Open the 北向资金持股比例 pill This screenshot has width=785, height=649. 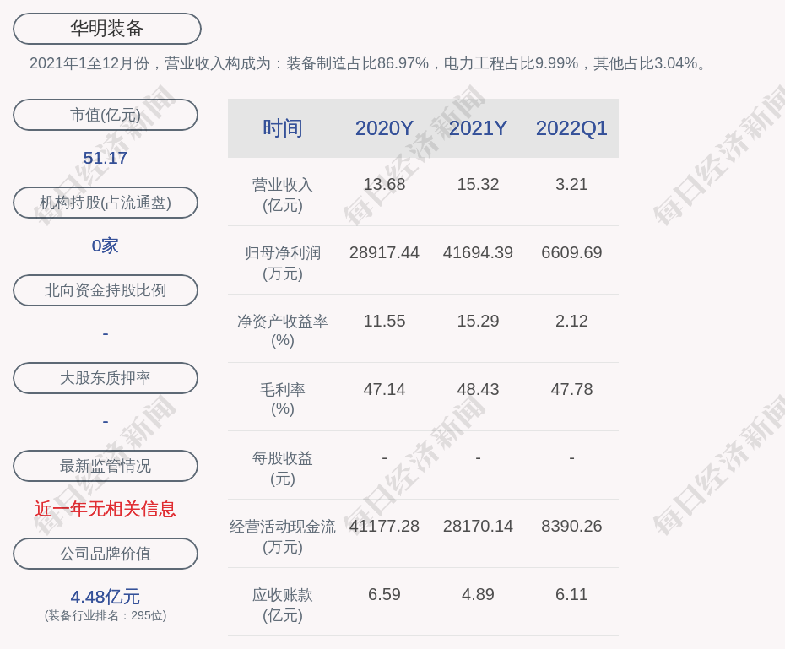click(x=106, y=290)
